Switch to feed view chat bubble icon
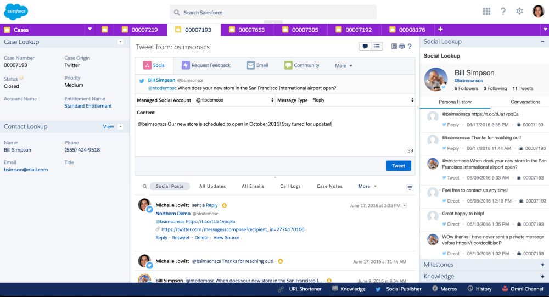 point(365,46)
